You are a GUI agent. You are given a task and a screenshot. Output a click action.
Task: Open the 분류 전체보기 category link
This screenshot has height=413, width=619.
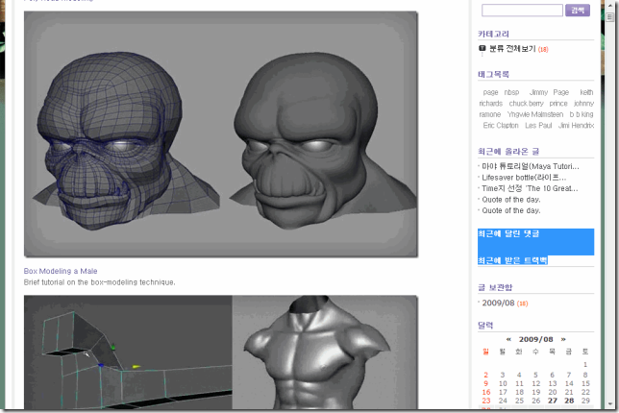[x=512, y=49]
